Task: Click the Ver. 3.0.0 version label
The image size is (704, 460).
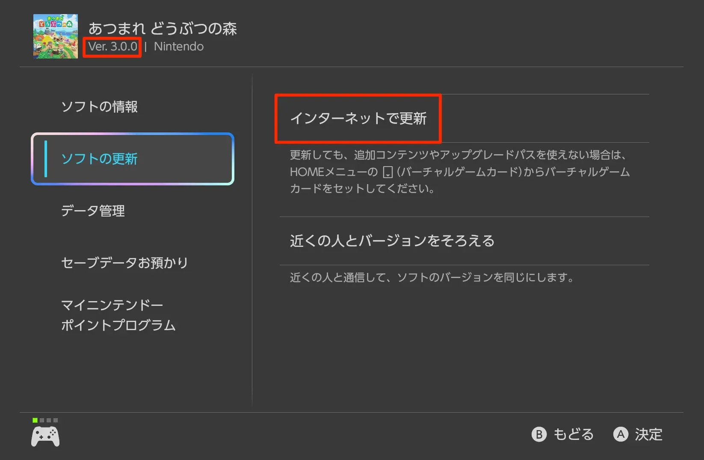Action: (x=112, y=47)
